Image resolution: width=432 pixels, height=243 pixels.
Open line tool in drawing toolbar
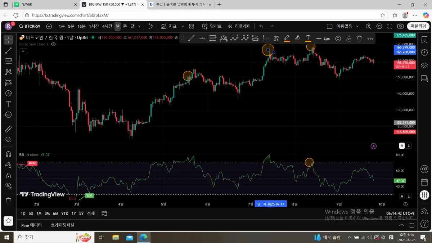point(192,39)
